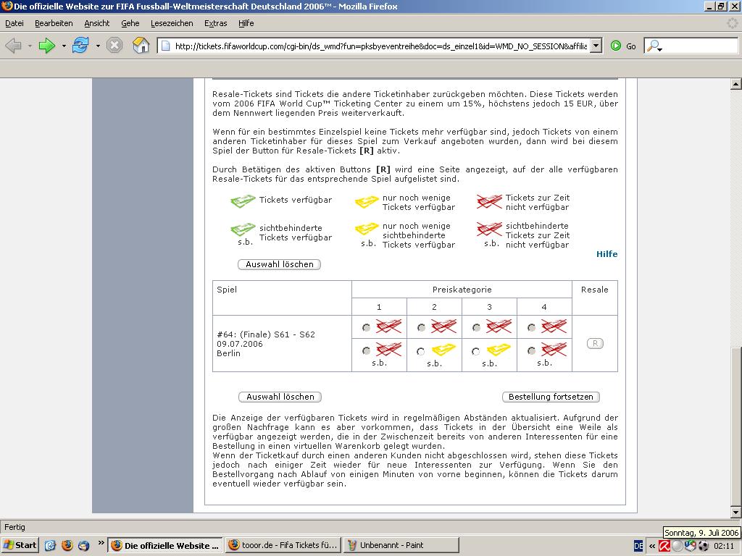Click the Home icon in toolbar
Image resolution: width=742 pixels, height=556 pixels.
pyautogui.click(x=141, y=46)
